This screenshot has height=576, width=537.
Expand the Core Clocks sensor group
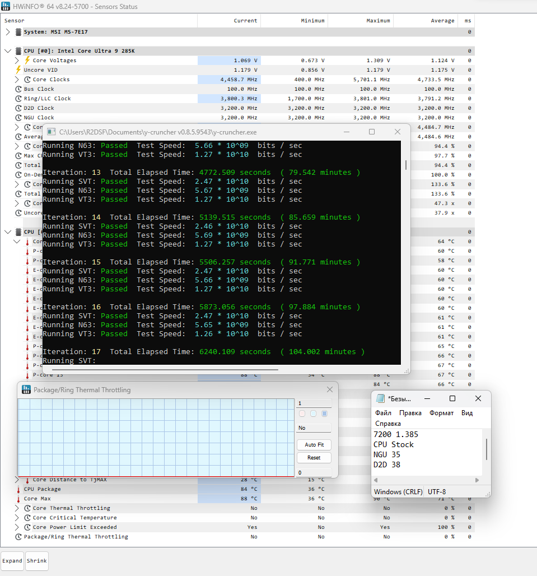tap(17, 80)
